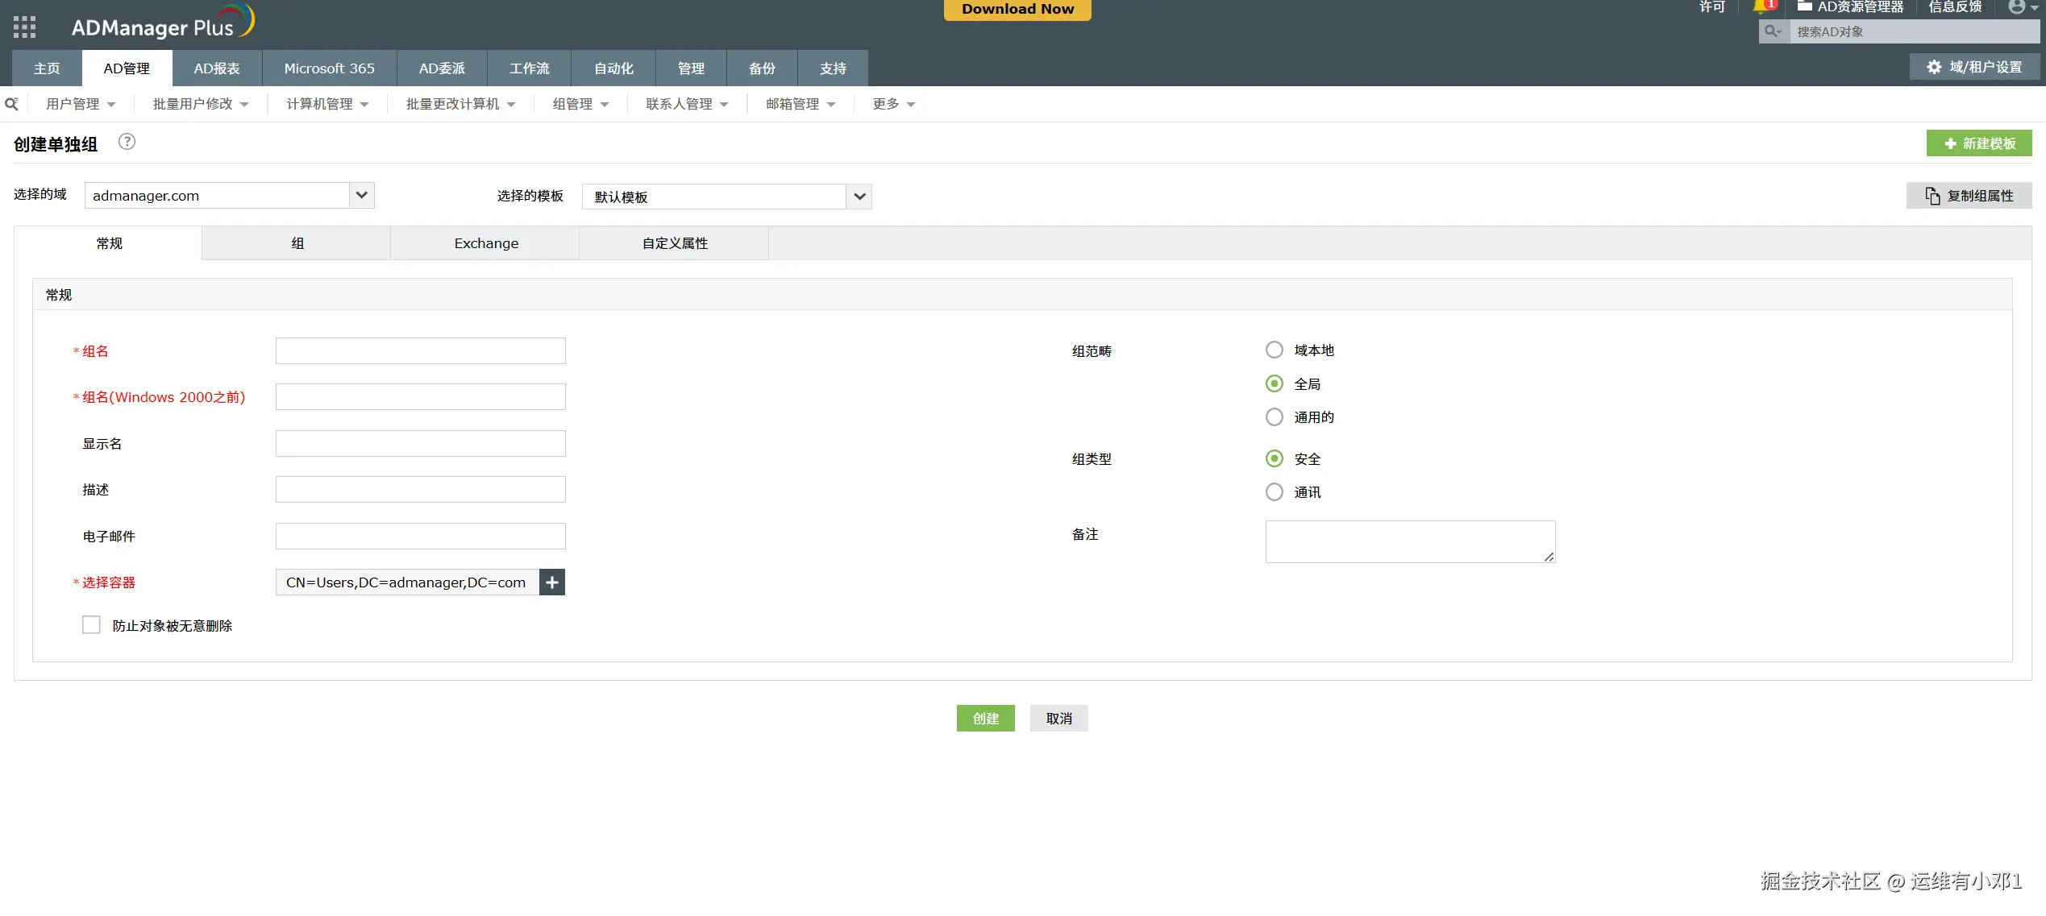
Task: Click the 复制组属性 button
Action: click(1969, 196)
